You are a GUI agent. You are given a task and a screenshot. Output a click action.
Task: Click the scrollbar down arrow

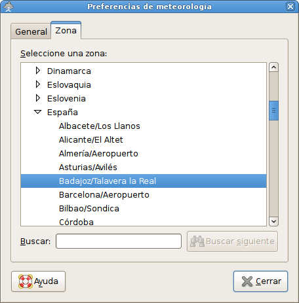click(x=273, y=221)
